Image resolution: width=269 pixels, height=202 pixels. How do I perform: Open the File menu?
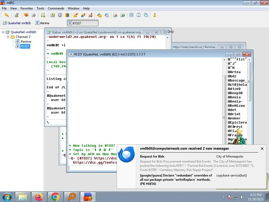[x=4, y=8]
